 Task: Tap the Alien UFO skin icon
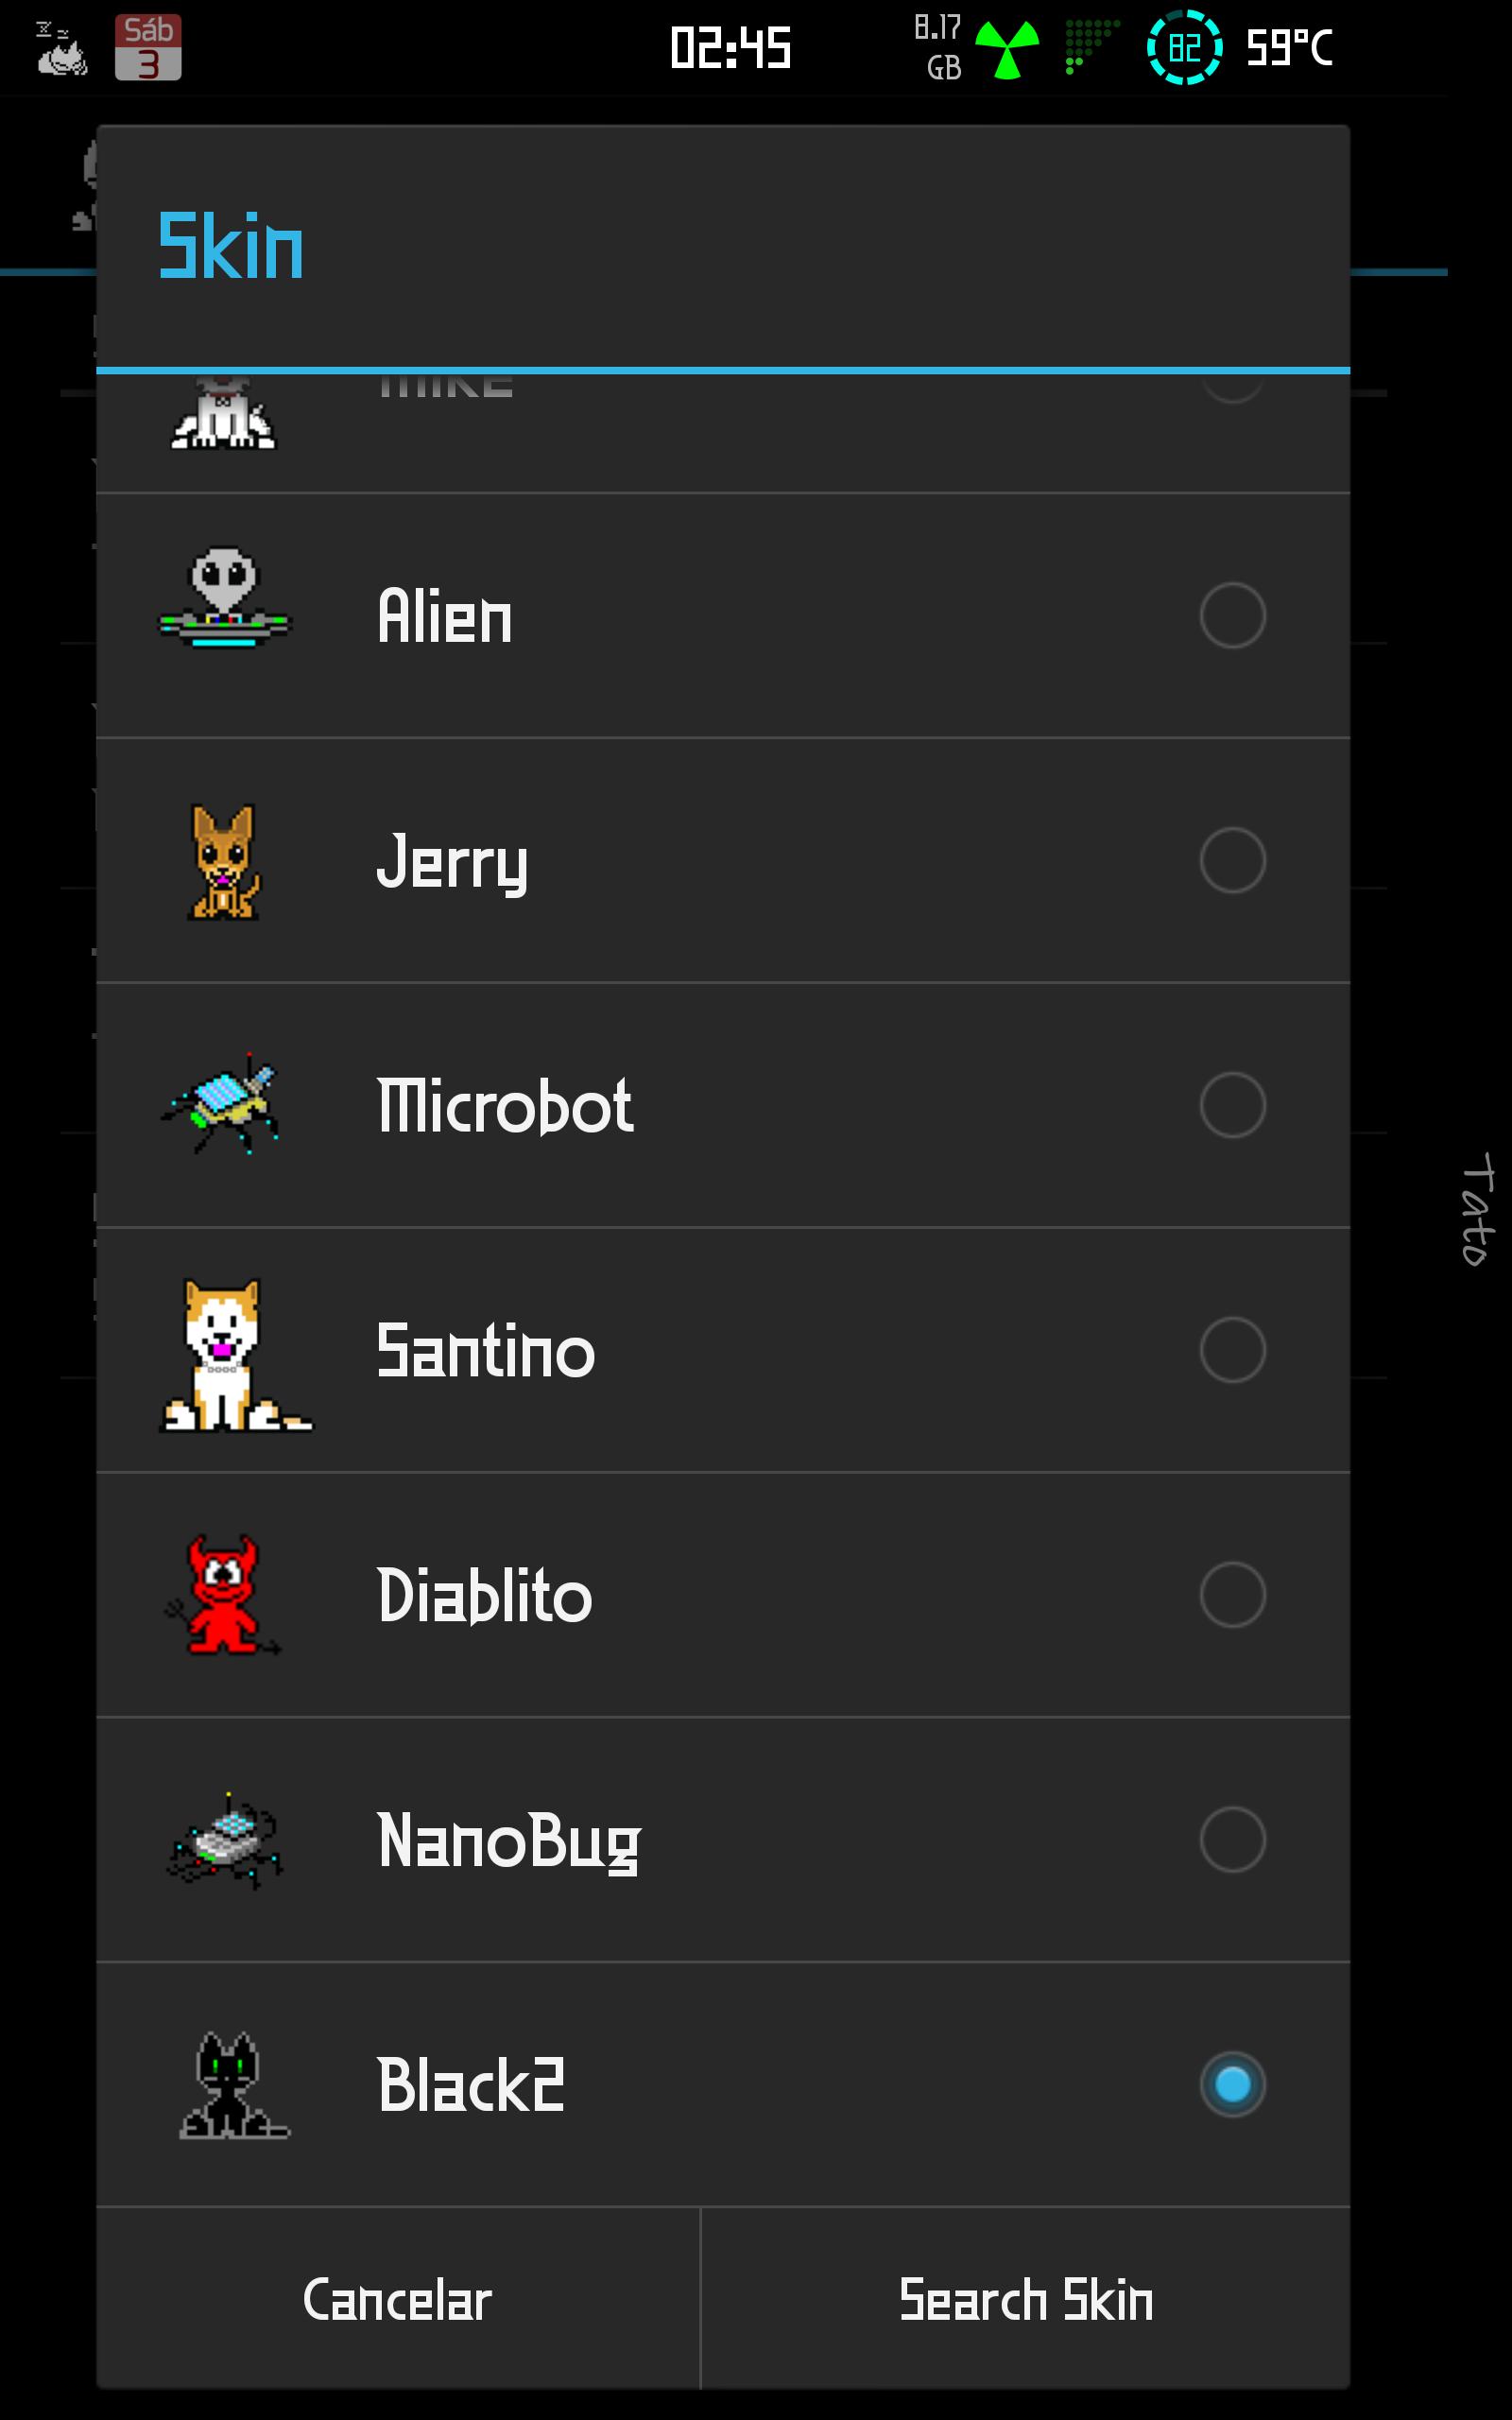[x=224, y=598]
